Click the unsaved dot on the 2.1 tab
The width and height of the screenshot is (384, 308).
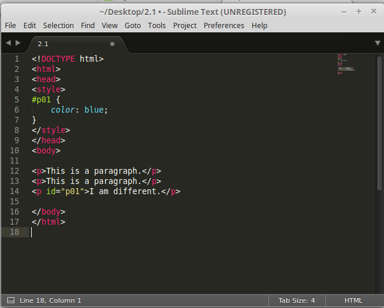(x=112, y=44)
